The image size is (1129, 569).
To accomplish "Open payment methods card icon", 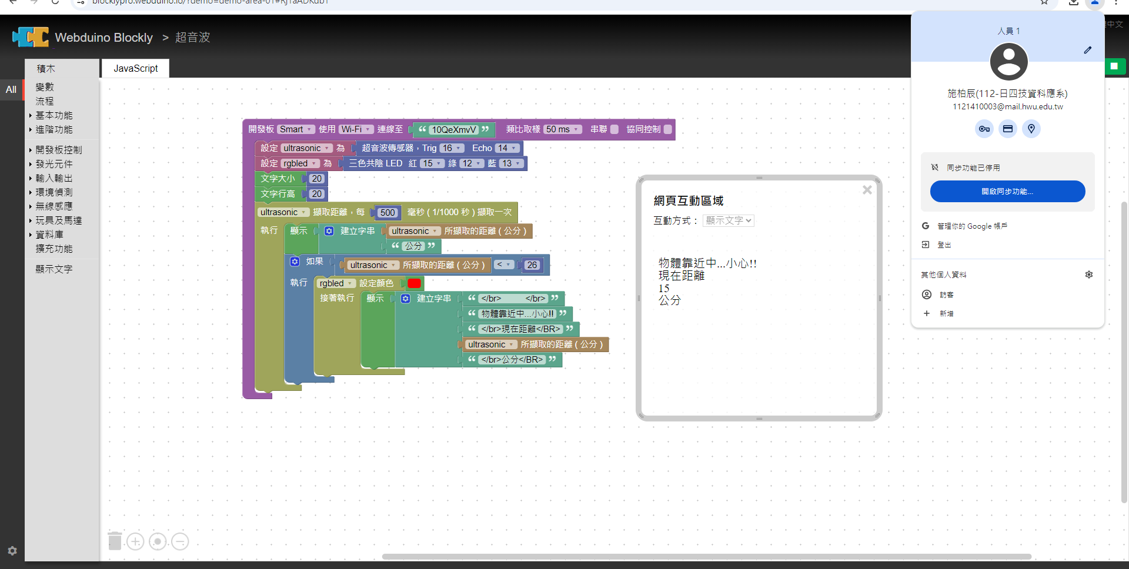I will coord(1007,129).
